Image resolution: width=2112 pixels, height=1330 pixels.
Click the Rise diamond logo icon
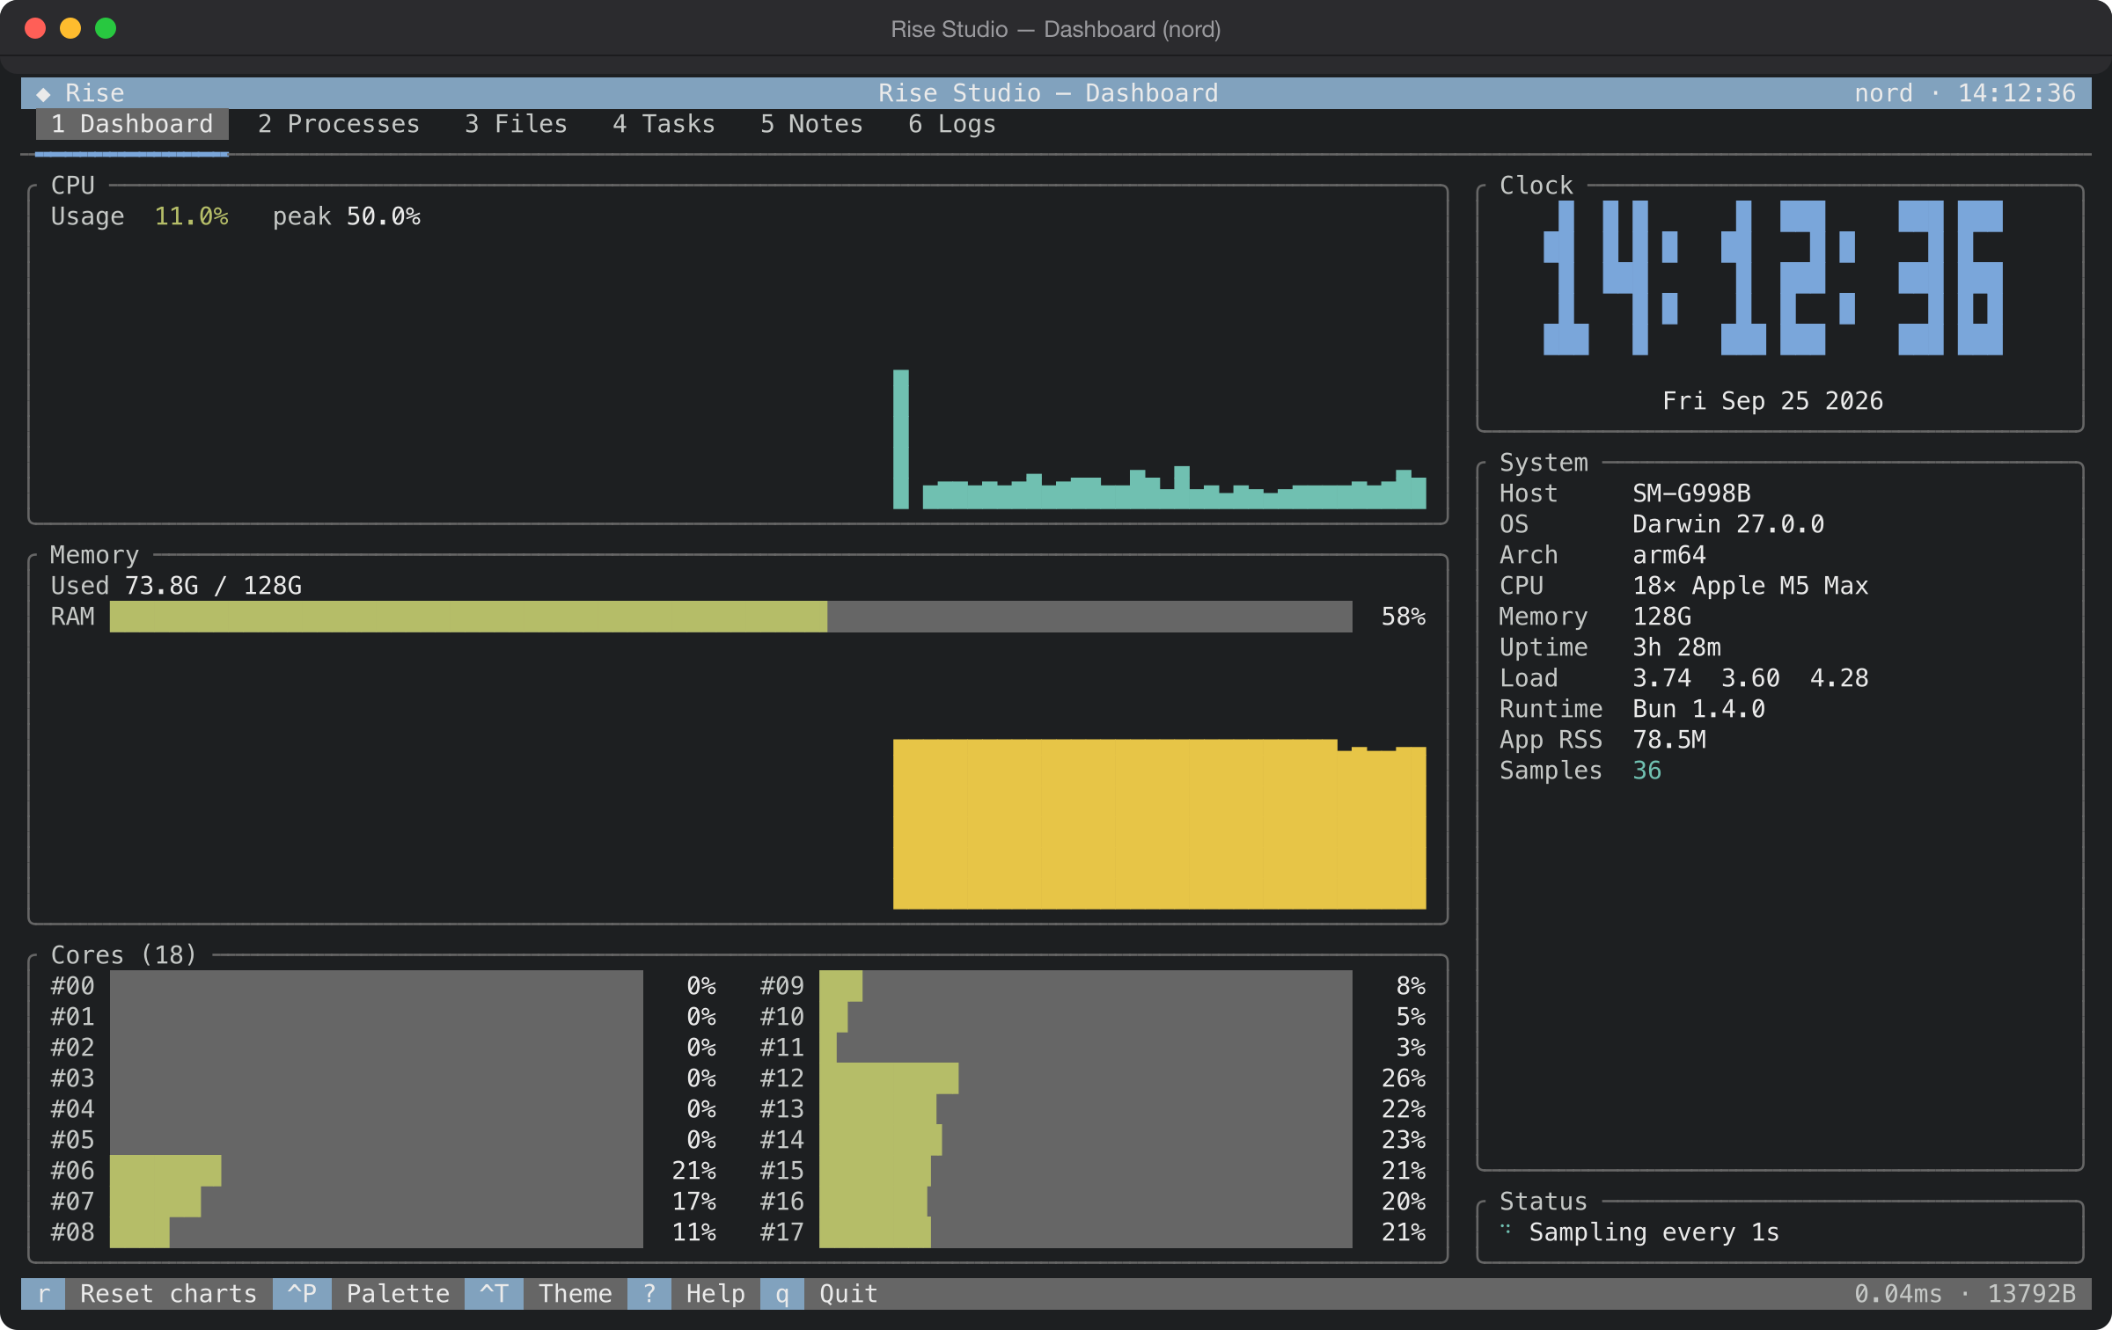(43, 93)
